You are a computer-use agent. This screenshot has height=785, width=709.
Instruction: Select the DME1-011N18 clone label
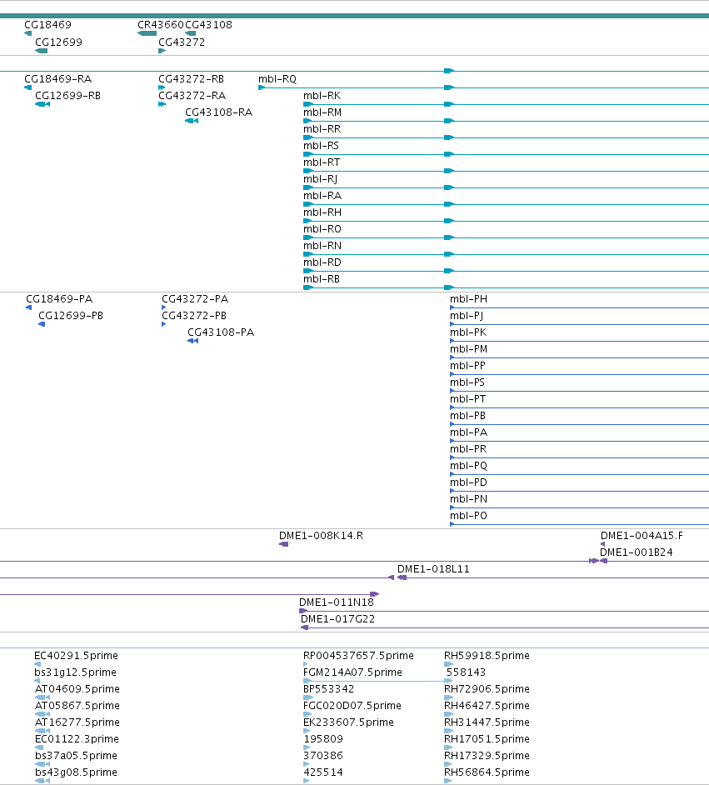tap(337, 602)
